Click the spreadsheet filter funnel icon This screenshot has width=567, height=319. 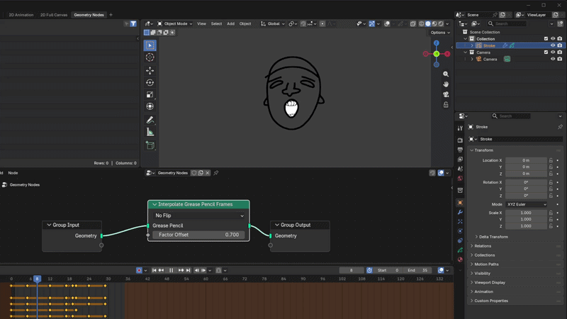[133, 24]
